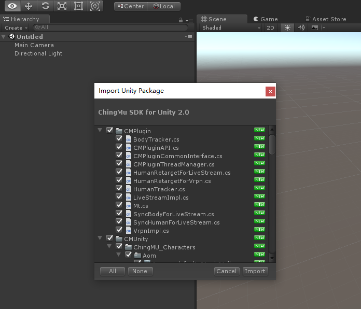Click Import to import the package

pos(255,271)
